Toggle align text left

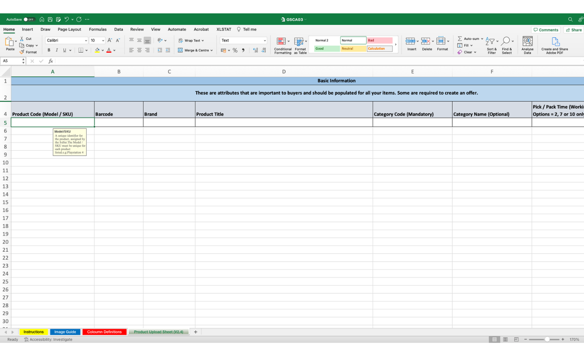click(131, 50)
